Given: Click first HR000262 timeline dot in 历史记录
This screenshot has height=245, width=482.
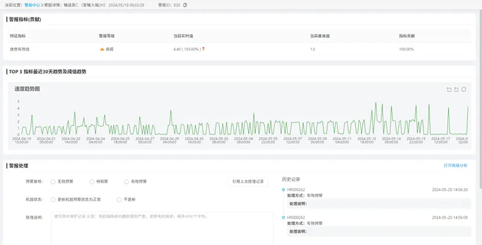Looking at the screenshot, I should pyautogui.click(x=283, y=189).
